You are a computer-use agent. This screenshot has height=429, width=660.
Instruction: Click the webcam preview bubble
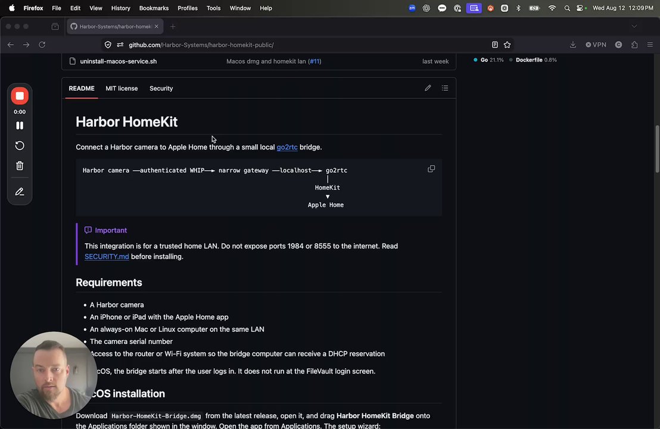(54, 375)
